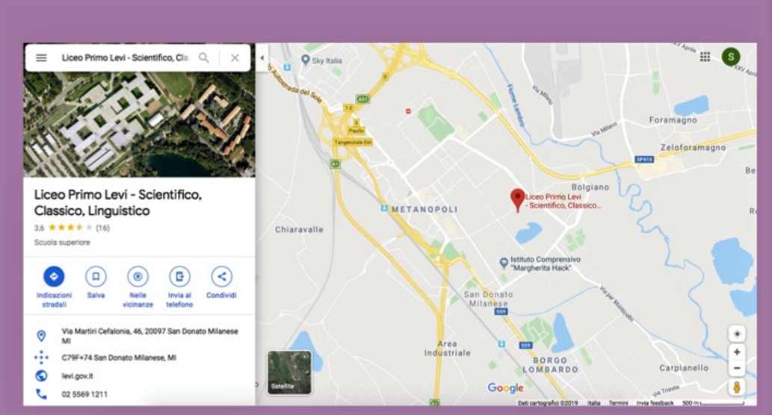The image size is (772, 415).
Task: Open the Google apps grid
Action: (705, 57)
